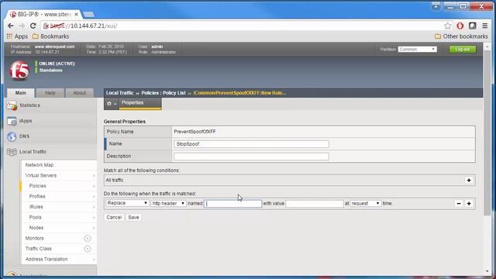
Task: Open the Apps grid shortcut
Action: 17,36
